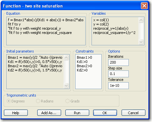
Task: Cancel the function dialog
Action: (133, 113)
